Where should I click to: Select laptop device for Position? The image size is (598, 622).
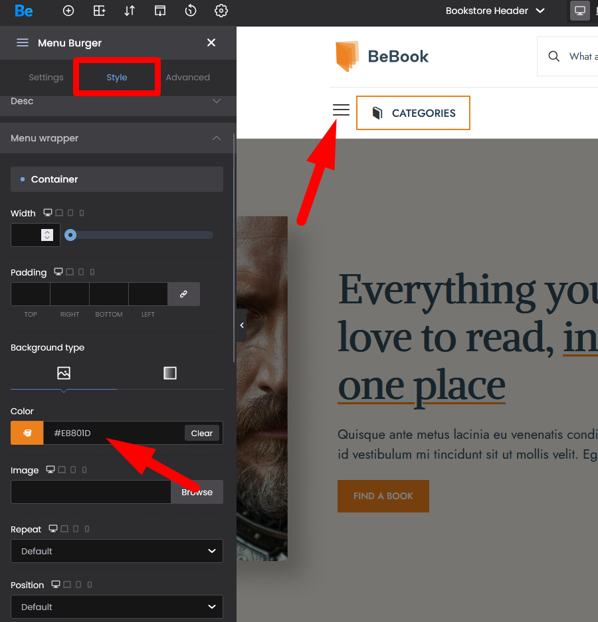(67, 585)
